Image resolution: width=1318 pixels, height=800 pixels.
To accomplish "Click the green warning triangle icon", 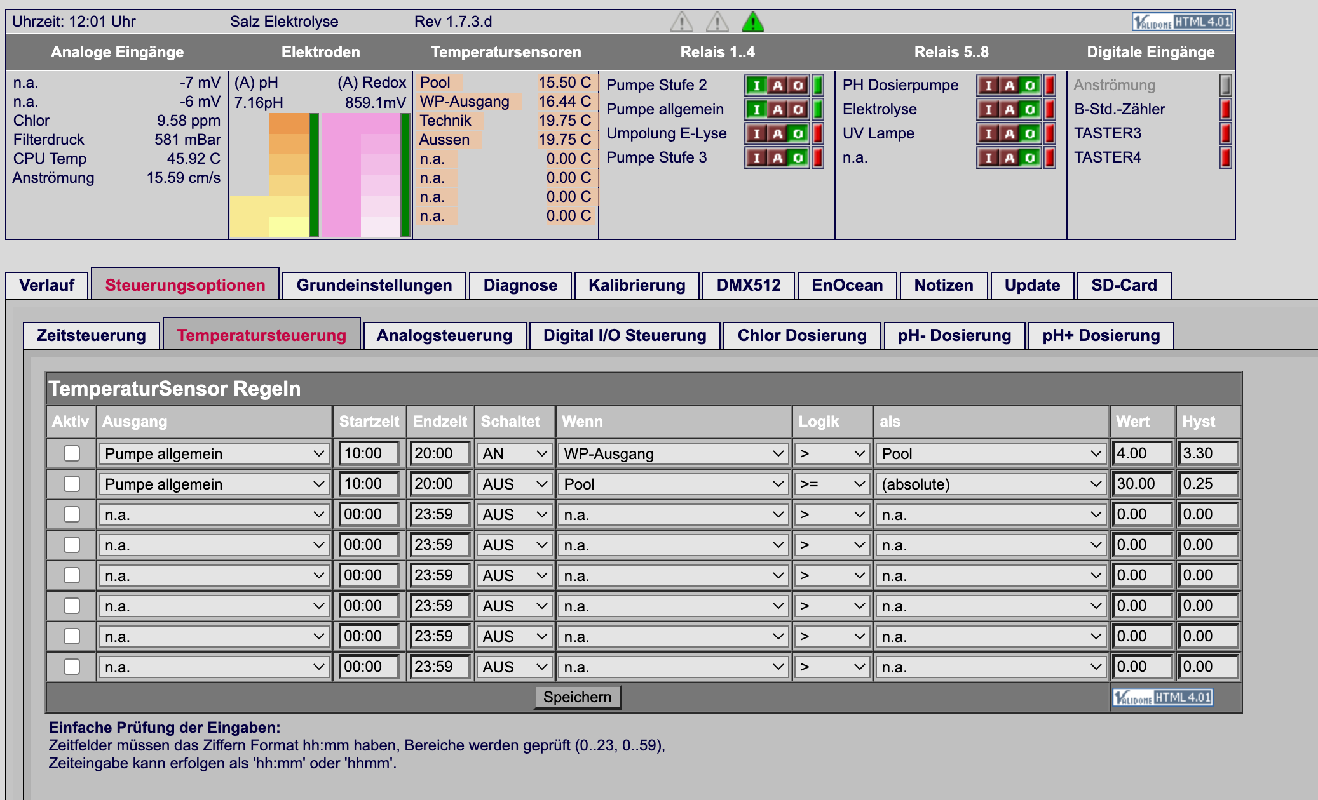I will pos(752,22).
